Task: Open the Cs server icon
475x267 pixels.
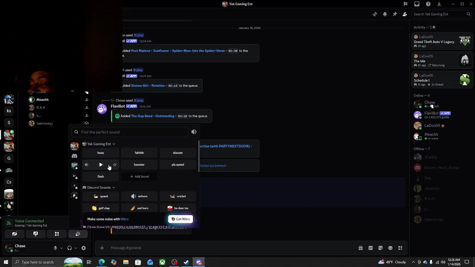Action: (9, 182)
